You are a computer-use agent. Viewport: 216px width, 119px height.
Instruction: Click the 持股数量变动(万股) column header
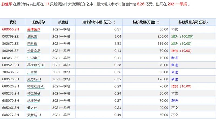(193, 22)
